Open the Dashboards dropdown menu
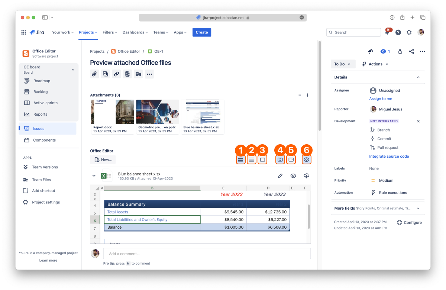Image resolution: width=446 pixels, height=290 pixels. point(135,32)
